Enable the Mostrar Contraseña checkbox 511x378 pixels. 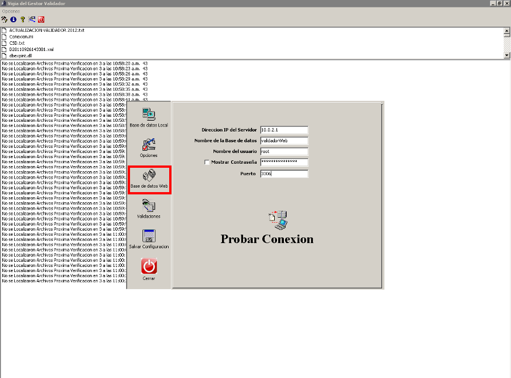(207, 162)
